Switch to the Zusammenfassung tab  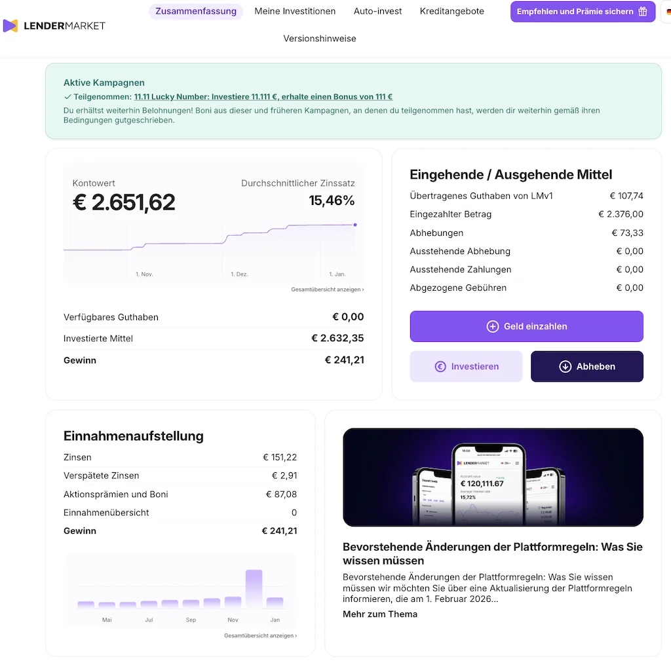[x=195, y=11]
